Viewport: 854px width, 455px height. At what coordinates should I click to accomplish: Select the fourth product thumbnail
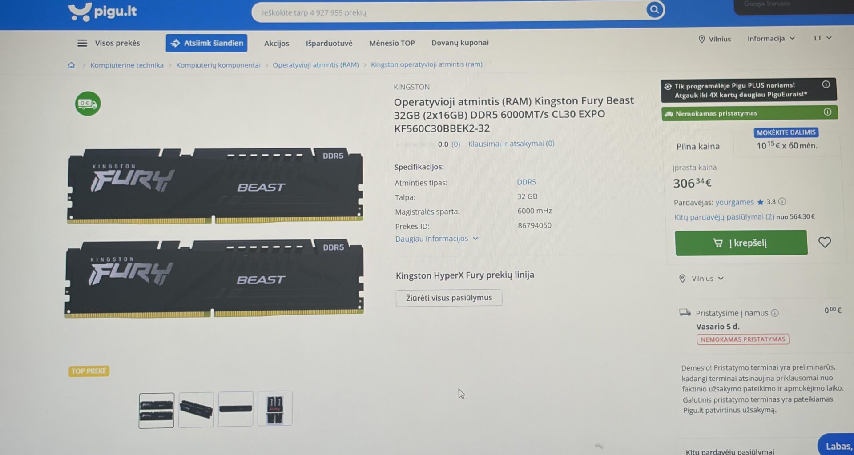pos(275,409)
